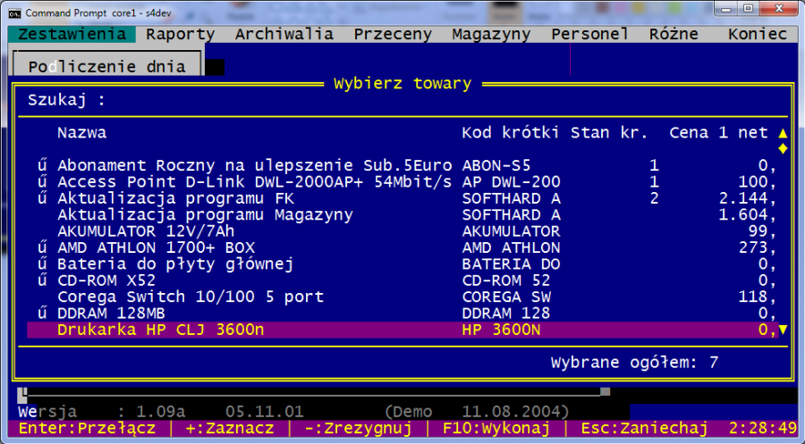Click the F10:Wykonaj hint in the status bar
Screen dimensions: 805x444
[496, 428]
